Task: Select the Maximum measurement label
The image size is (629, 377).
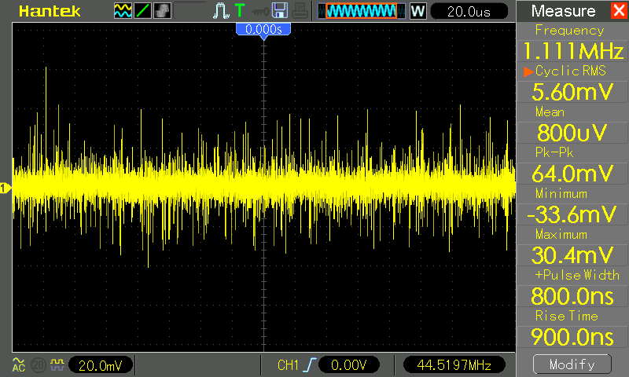Action: pyautogui.click(x=561, y=234)
